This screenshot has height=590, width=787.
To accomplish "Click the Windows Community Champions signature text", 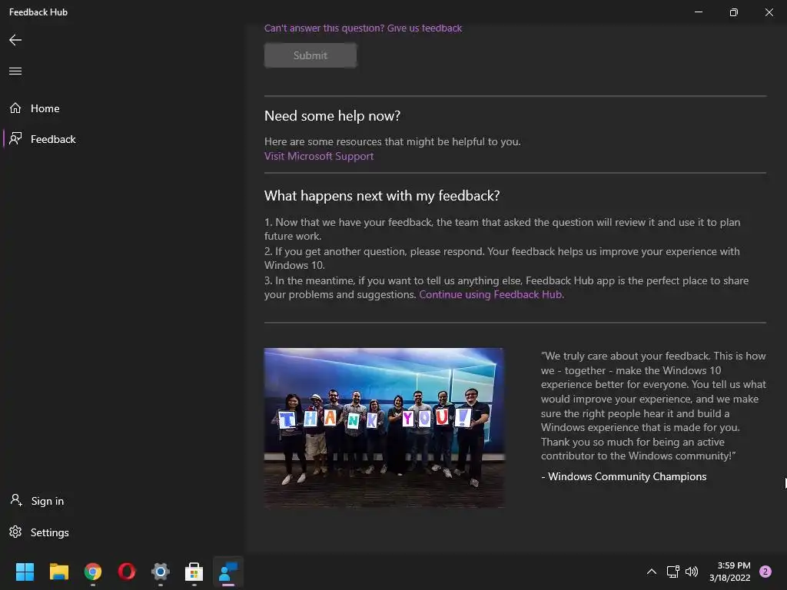I will pos(624,476).
